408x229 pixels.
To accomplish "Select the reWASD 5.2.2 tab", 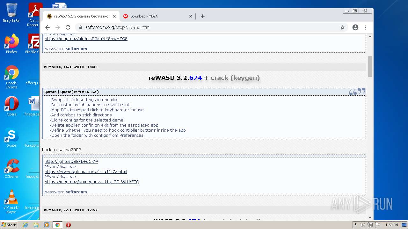I will click(81, 16).
